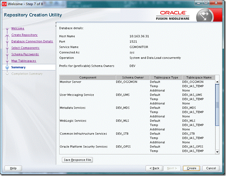Cancel the repository creation wizard
The height and width of the screenshot is (176, 226).
pyautogui.click(x=211, y=168)
